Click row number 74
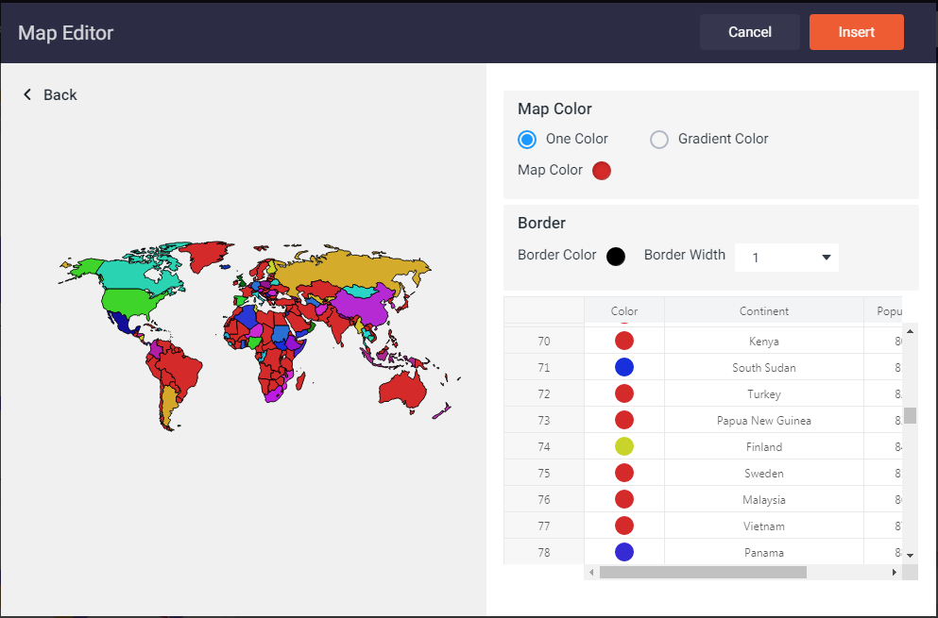 point(544,446)
